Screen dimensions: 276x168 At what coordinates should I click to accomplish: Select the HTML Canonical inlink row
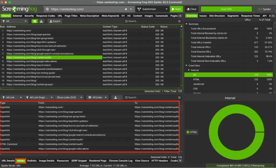tap(89, 144)
